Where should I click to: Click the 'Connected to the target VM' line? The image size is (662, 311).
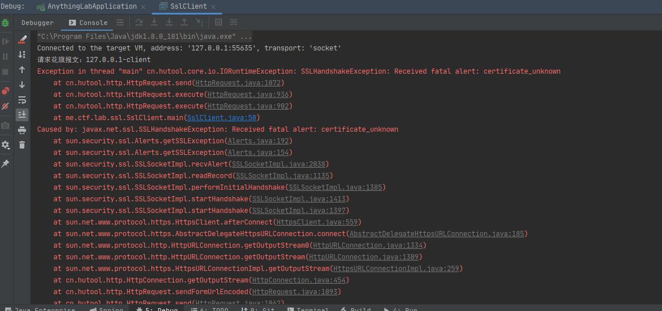(x=189, y=48)
